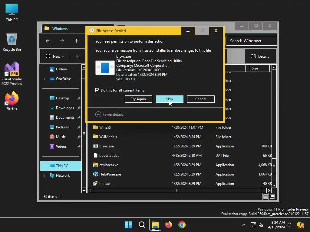Toggle the Details pane button

click(260, 56)
